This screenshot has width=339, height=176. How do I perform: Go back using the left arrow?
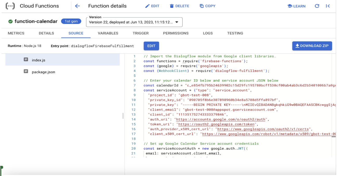tap(77, 6)
